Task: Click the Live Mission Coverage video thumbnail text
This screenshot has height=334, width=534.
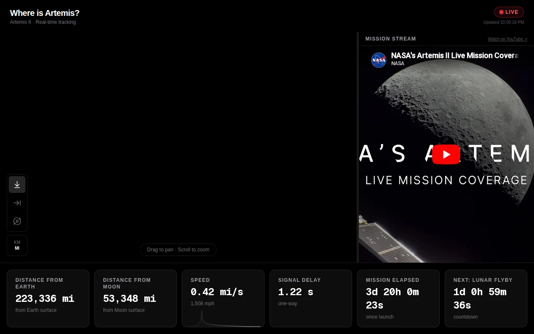Action: pos(446,180)
